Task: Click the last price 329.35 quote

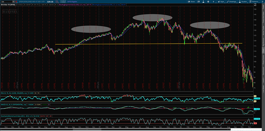Action: [50, 2]
